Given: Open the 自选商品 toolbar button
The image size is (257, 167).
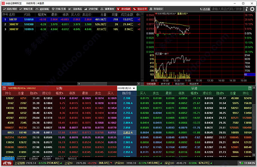Looking at the screenshot, I should 75,9.
